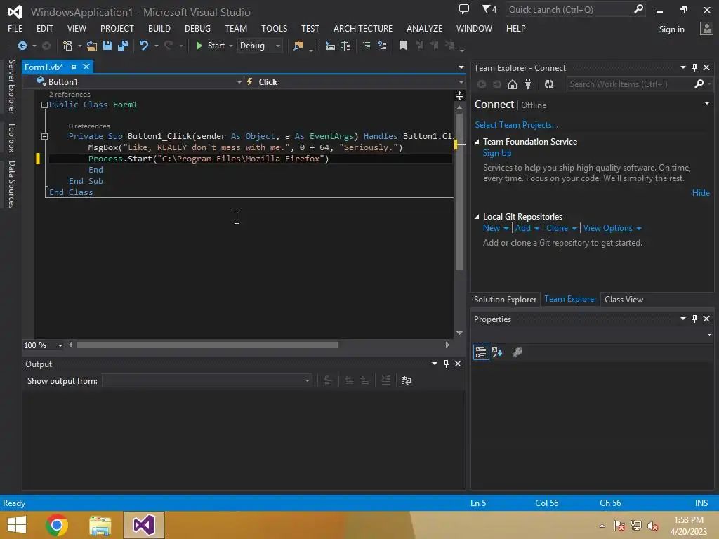
Task: Open File Explorer from the taskbar
Action: (x=100, y=525)
